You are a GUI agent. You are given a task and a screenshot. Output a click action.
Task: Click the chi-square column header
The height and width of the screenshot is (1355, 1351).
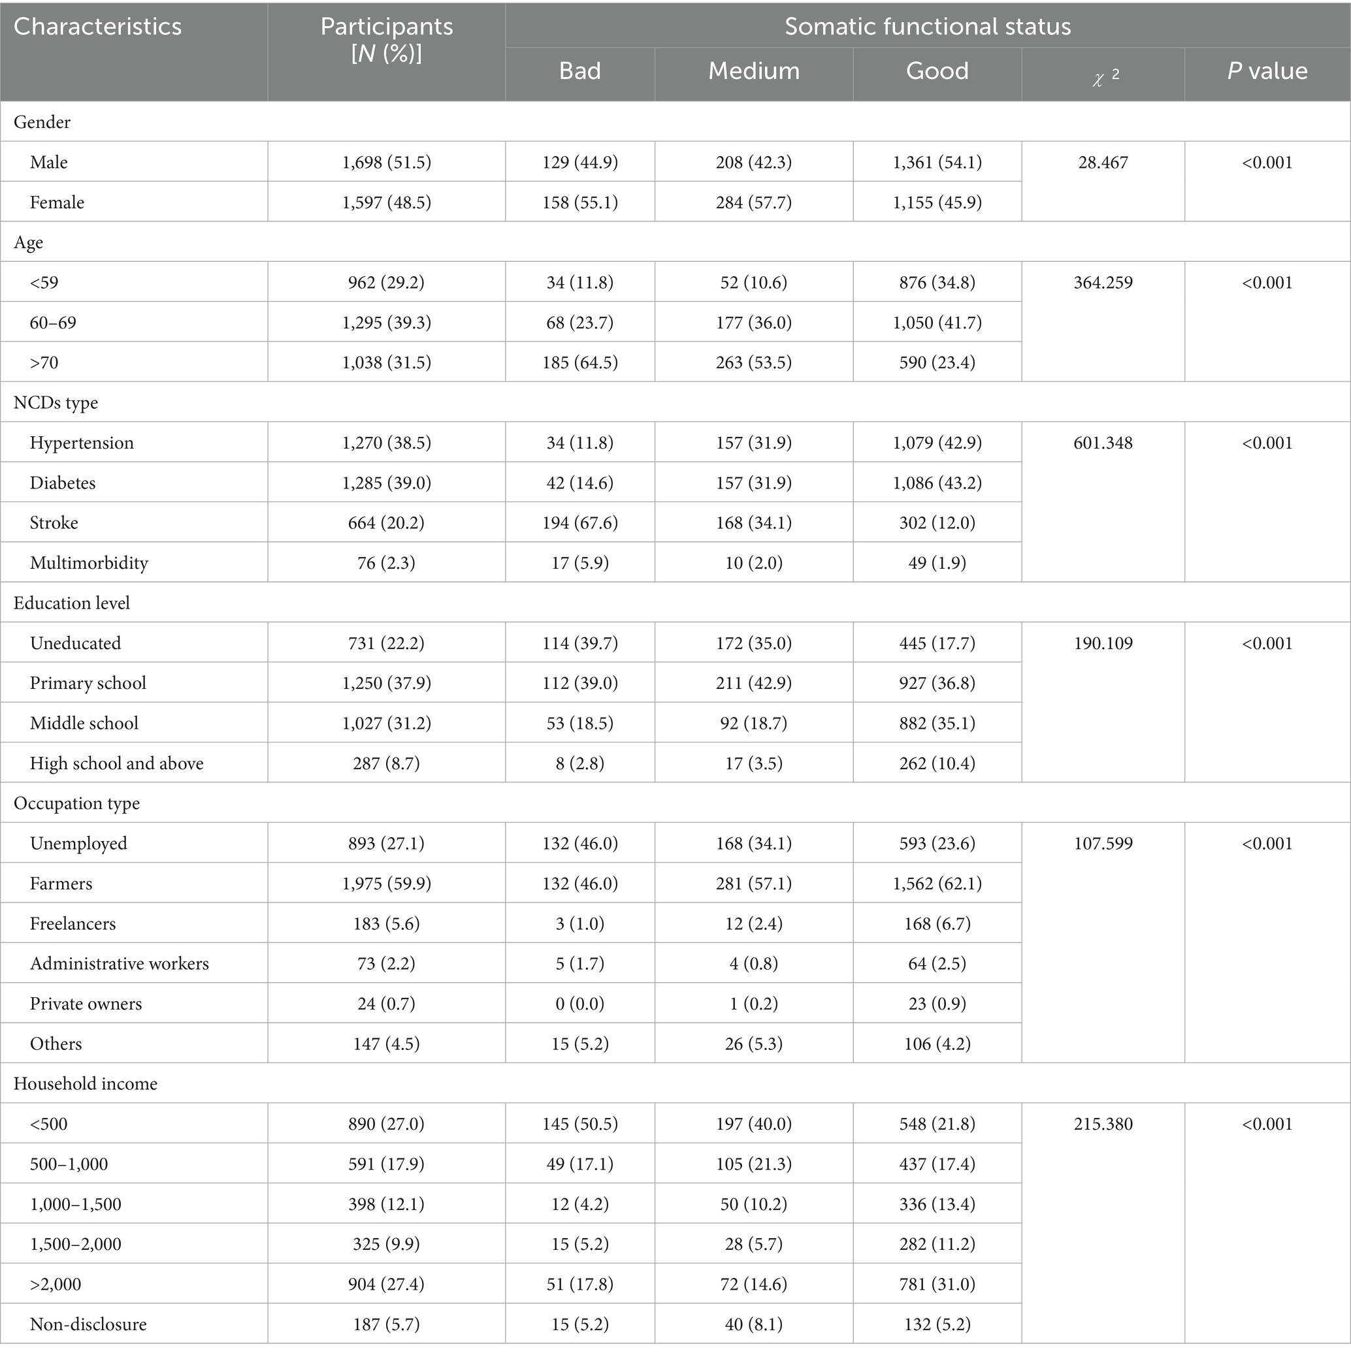(1103, 75)
